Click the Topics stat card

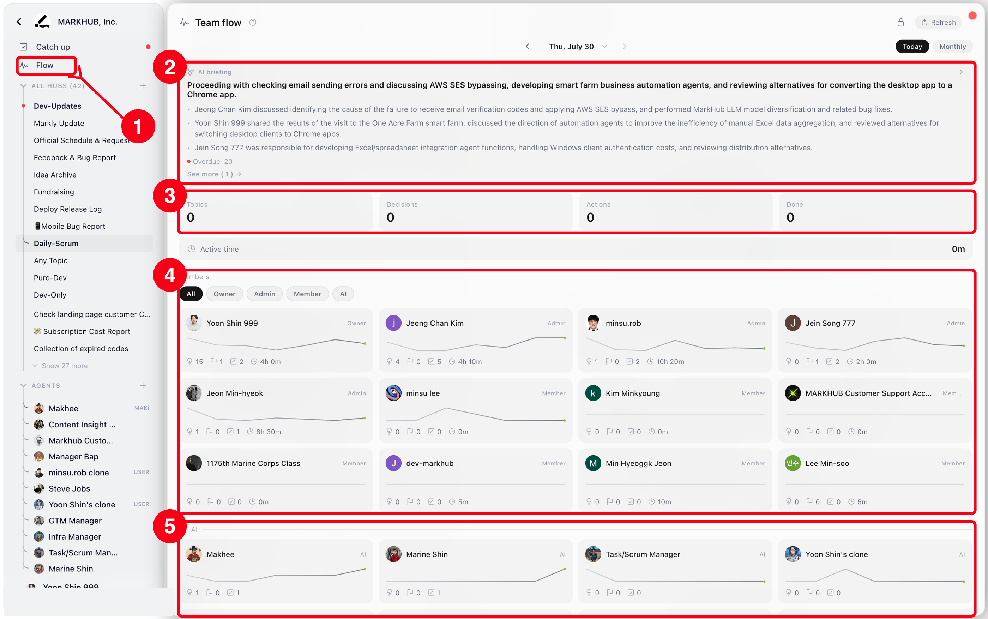[x=276, y=212]
